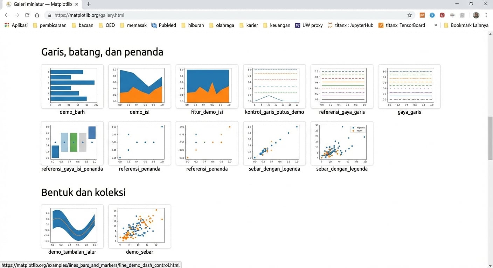This screenshot has height=268, width=493.
Task: Click the vertical page scrollbar thumb
Action: 490,138
